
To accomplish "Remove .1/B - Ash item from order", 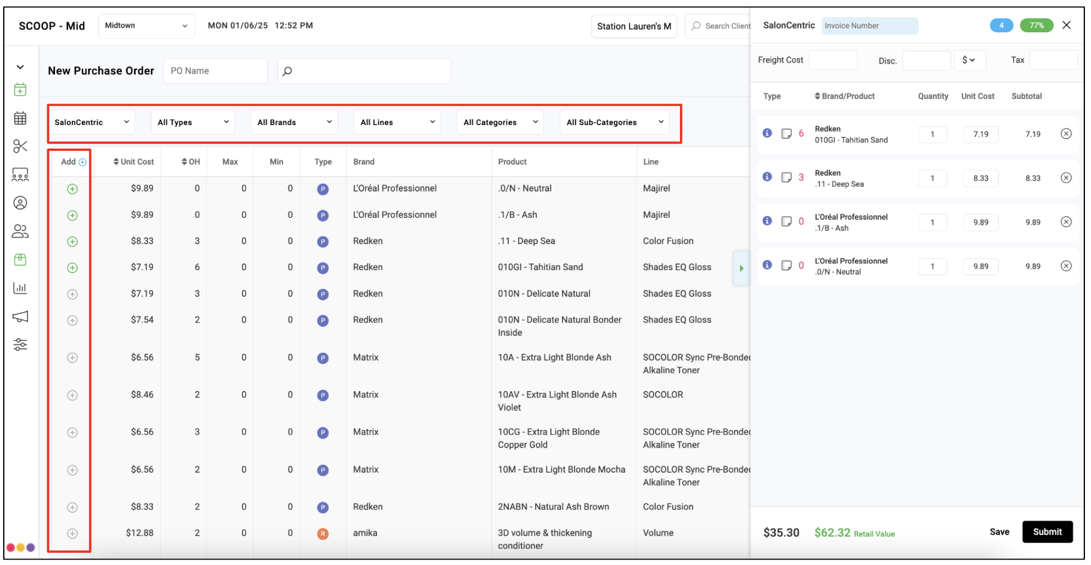I will click(1067, 222).
